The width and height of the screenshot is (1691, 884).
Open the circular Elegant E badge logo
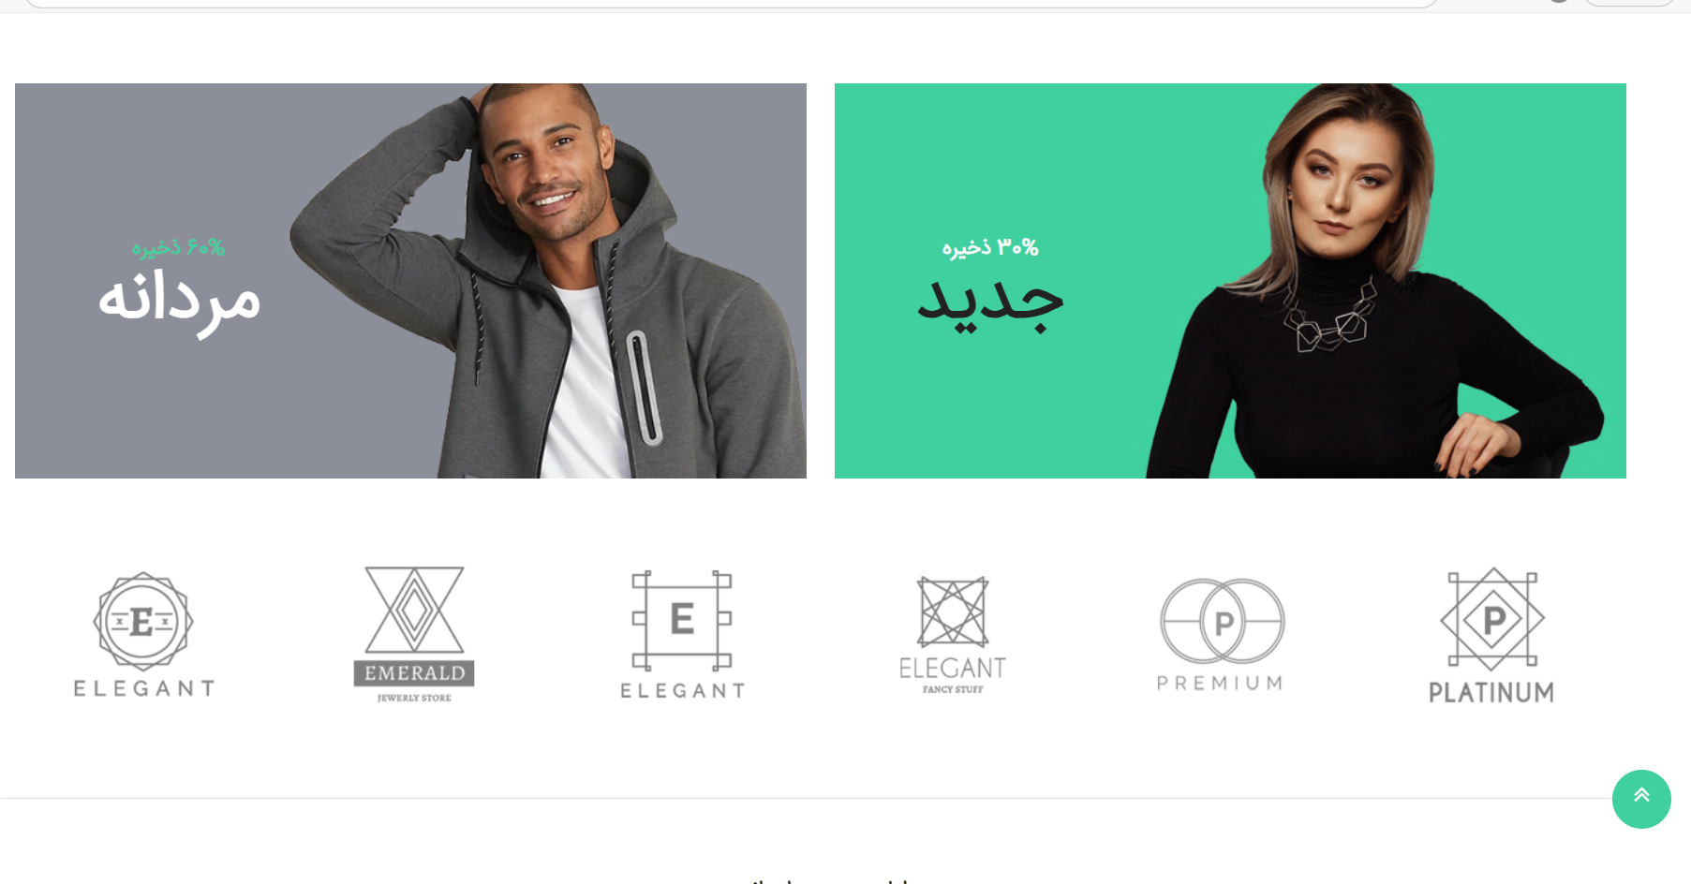coord(143,634)
